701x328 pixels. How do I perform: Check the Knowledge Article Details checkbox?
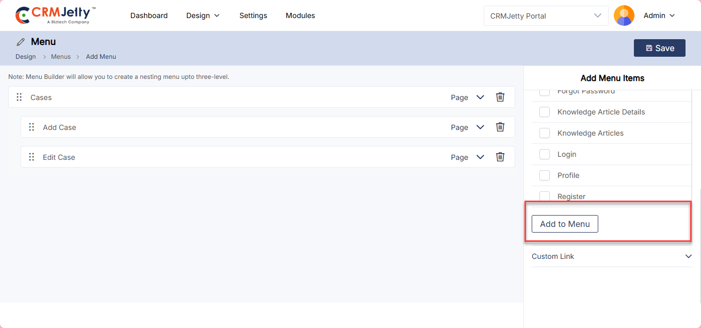pos(544,112)
